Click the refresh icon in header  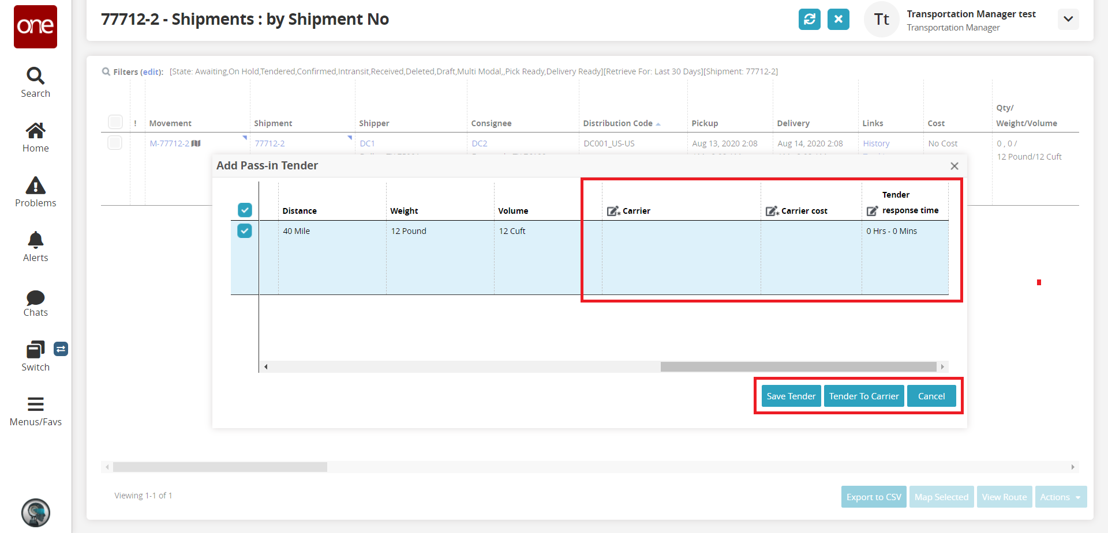tap(809, 19)
